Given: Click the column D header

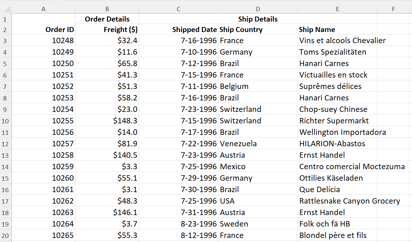Looking at the screenshot, I should pos(258,9).
